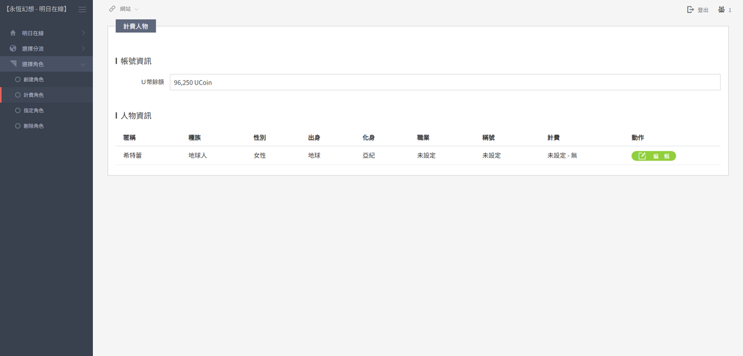
Task: Toggle the sidebar with the hamburger icon
Action: coord(82,9)
